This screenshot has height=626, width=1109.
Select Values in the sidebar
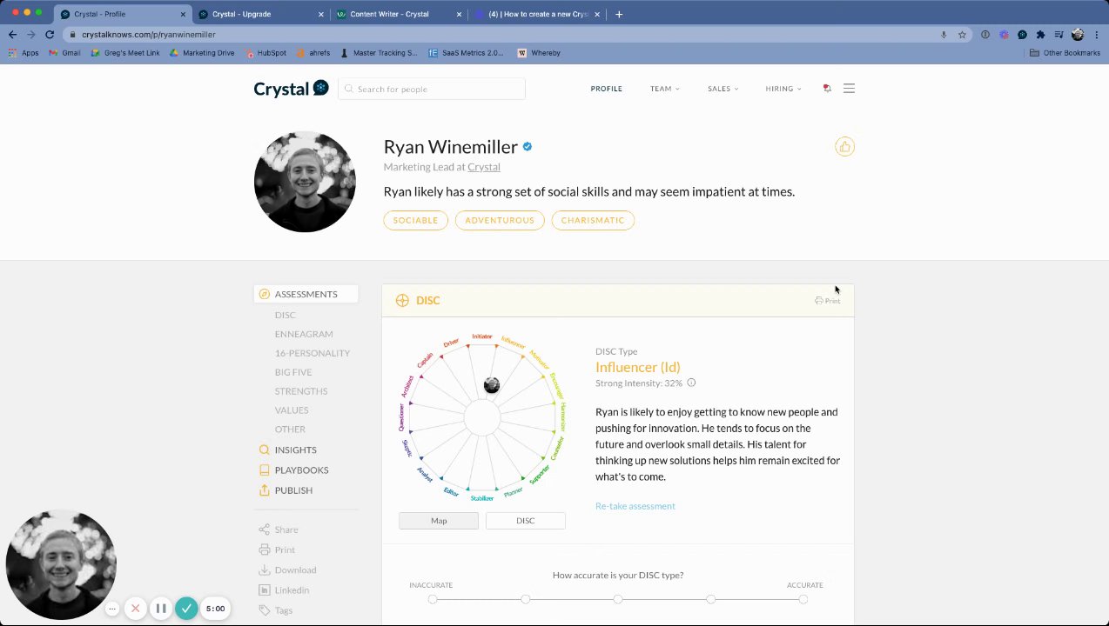292,410
